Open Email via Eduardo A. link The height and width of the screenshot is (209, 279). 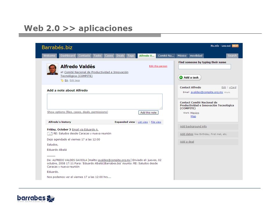[85, 129]
